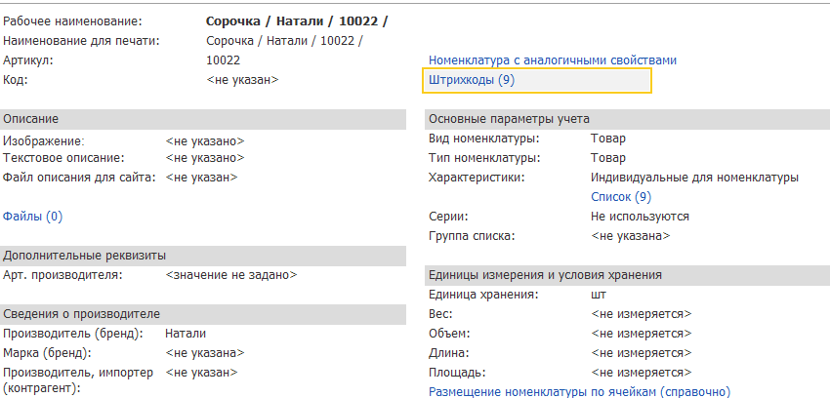The width and height of the screenshot is (830, 398).
Task: Click the Вид номенклатуры value Товар
Action: tap(608, 139)
